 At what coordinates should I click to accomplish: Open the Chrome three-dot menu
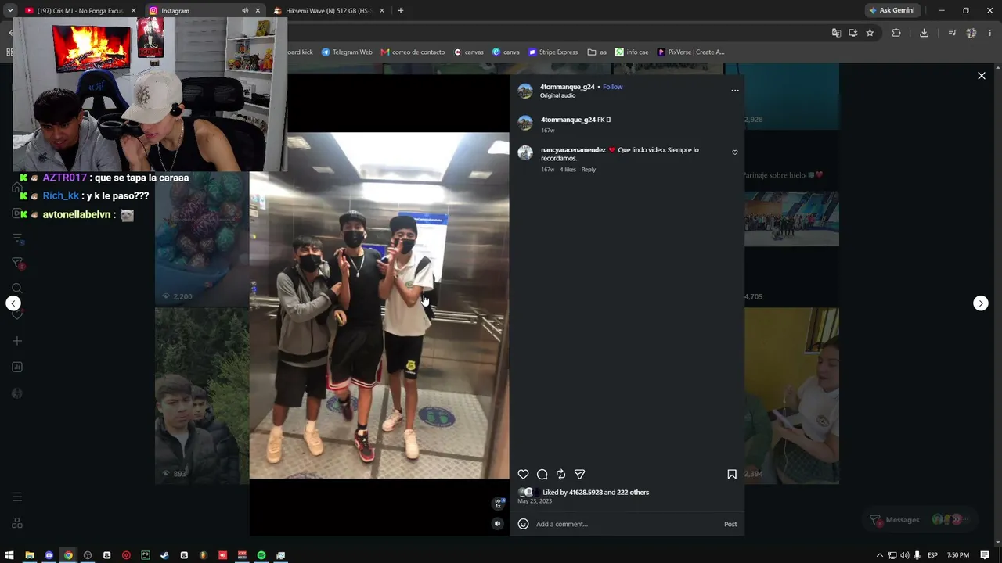click(x=990, y=33)
